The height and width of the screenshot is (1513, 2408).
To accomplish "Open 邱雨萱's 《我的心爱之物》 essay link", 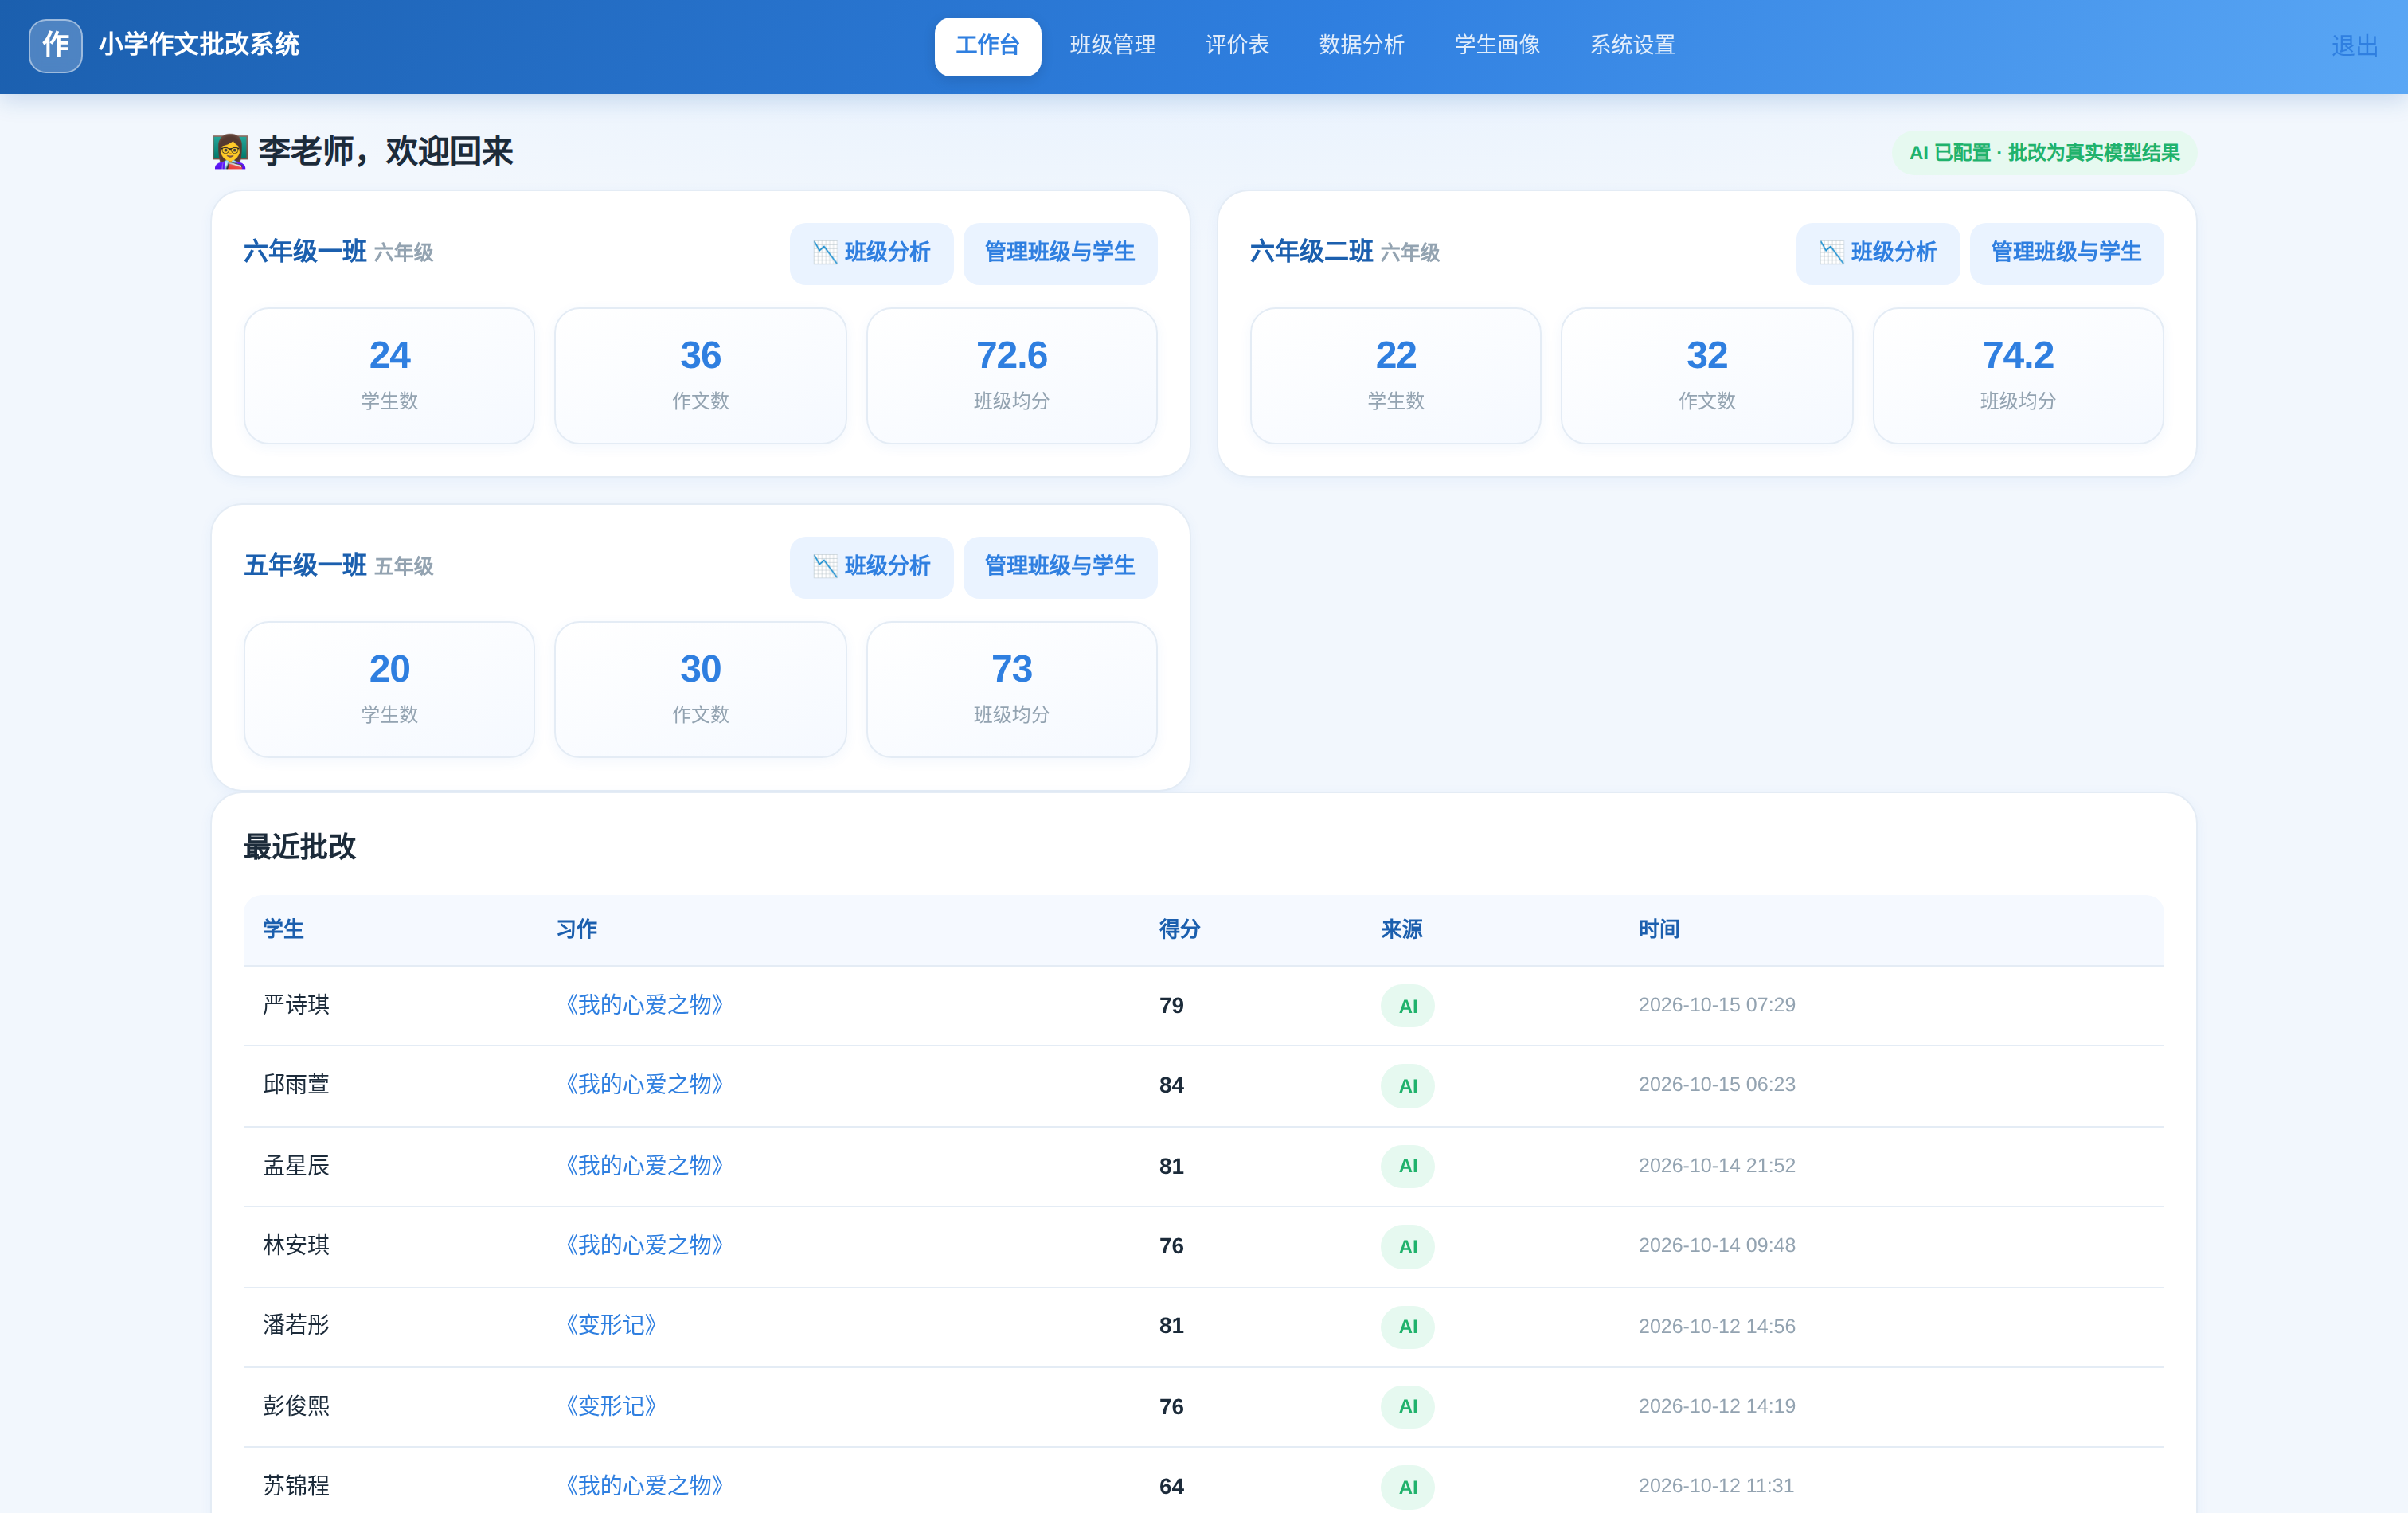I will pos(643,1085).
